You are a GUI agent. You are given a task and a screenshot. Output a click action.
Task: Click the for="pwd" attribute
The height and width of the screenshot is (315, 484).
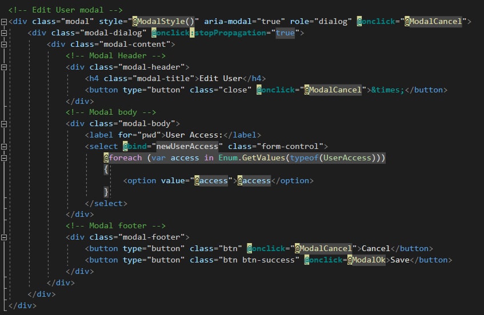pyautogui.click(x=139, y=135)
